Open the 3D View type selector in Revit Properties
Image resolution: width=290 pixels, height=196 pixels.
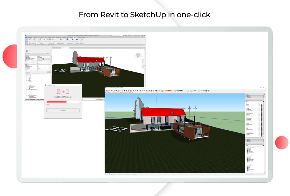(x=38, y=51)
